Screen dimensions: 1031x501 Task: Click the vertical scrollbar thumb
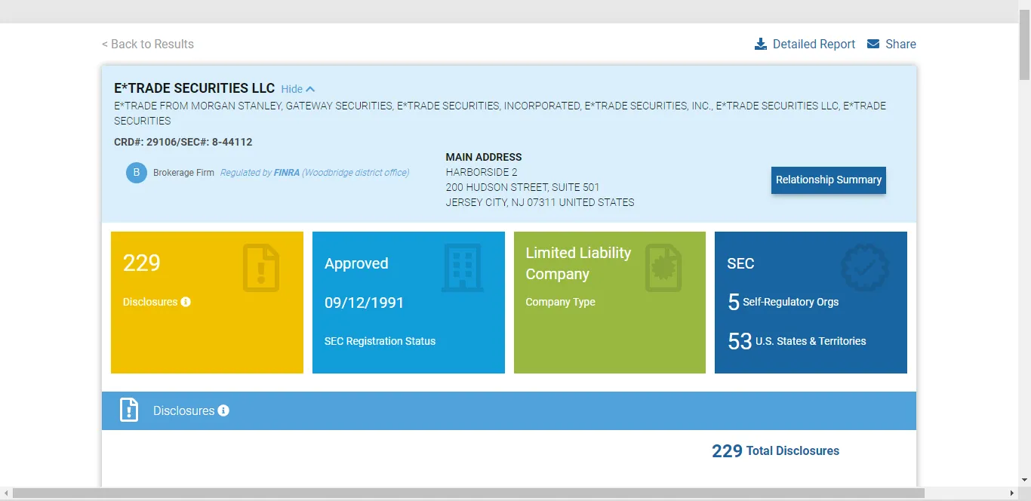pyautogui.click(x=1024, y=45)
